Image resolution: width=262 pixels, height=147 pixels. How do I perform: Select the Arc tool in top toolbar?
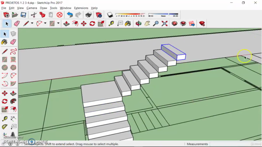pos(39,24)
